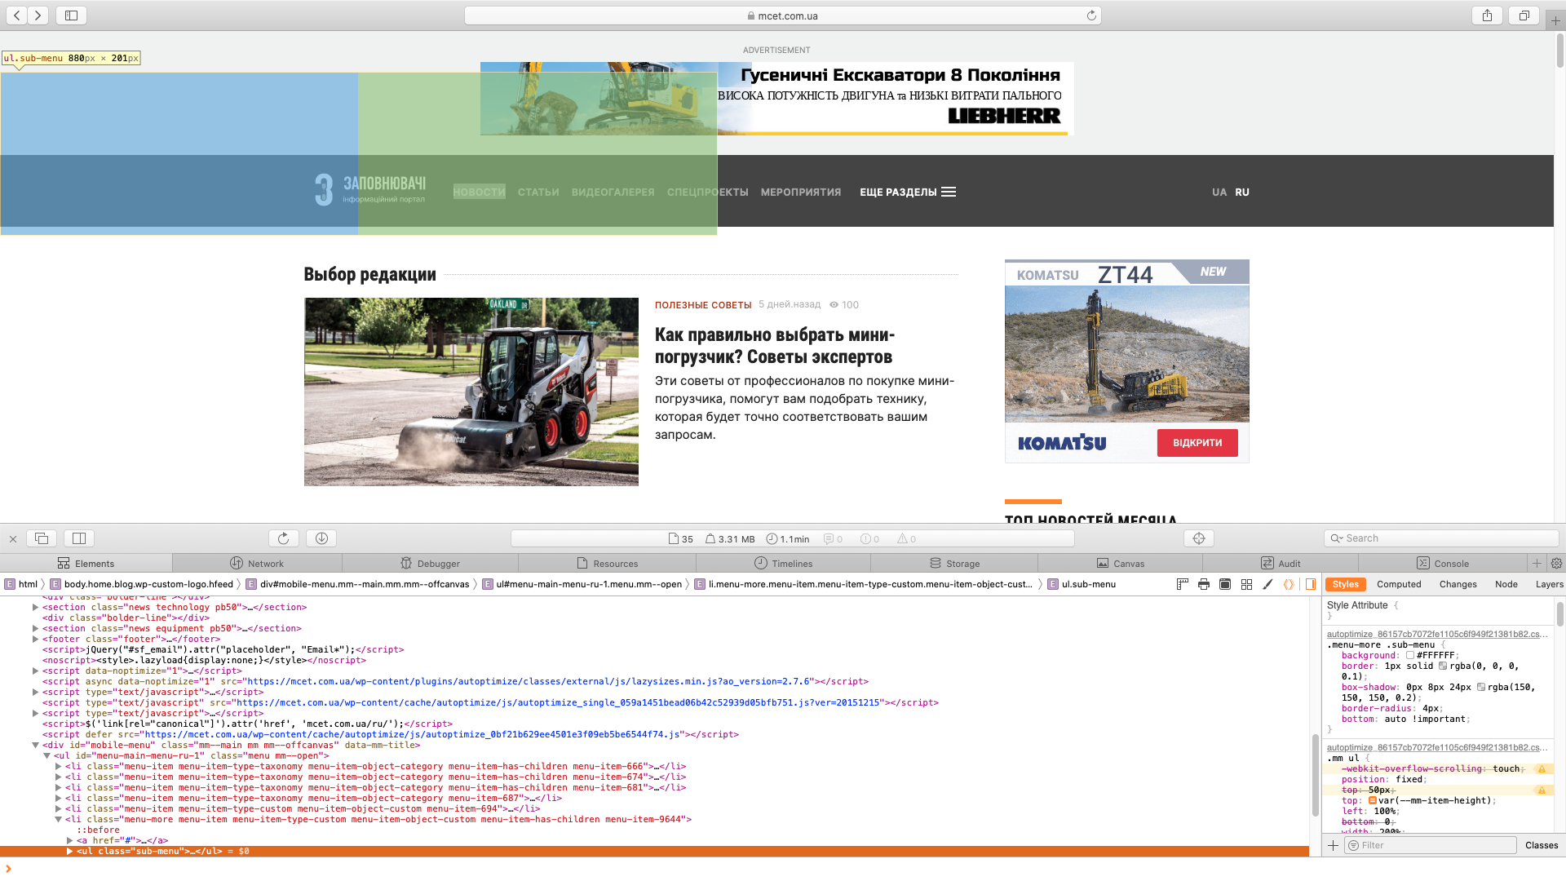Dock the inspector to the side
The image size is (1566, 881).
(x=79, y=538)
